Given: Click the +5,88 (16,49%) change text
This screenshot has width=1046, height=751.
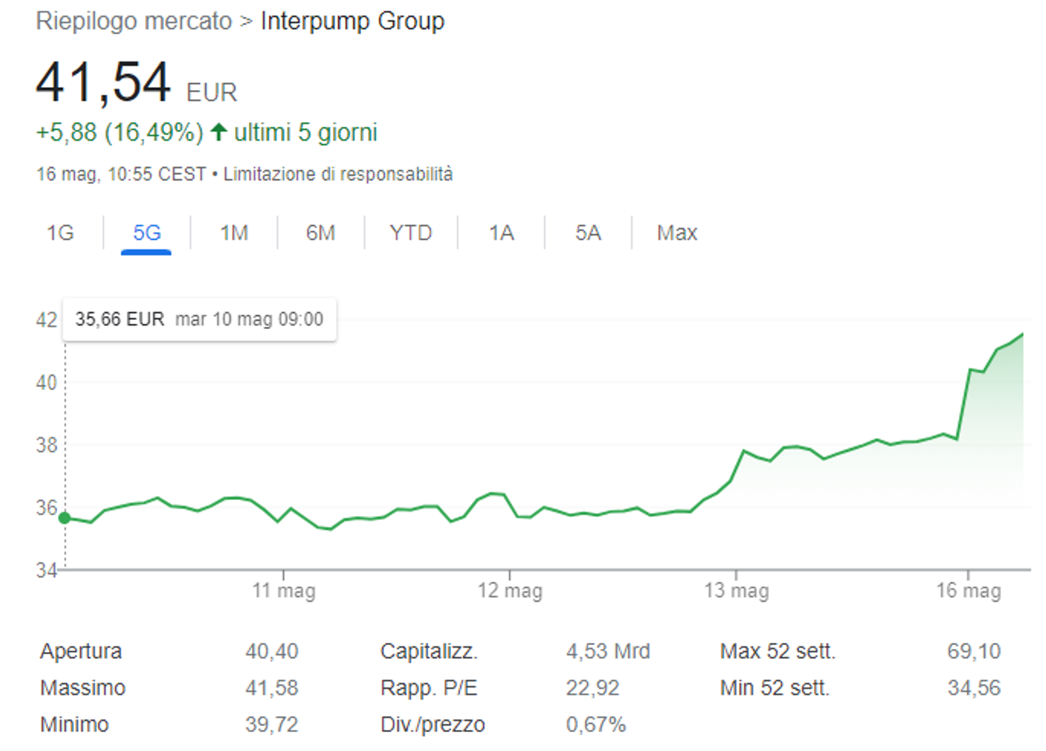Looking at the screenshot, I should (x=120, y=132).
